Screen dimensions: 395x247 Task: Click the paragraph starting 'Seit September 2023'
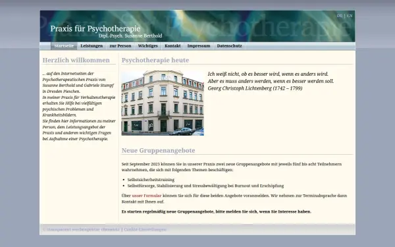coord(232,167)
